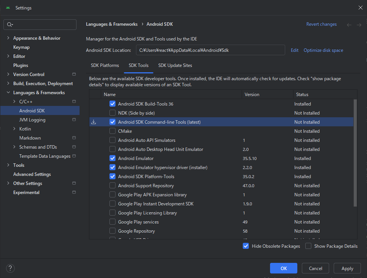
Task: Uncheck the Android Emulator checkbox
Action: coord(112,158)
